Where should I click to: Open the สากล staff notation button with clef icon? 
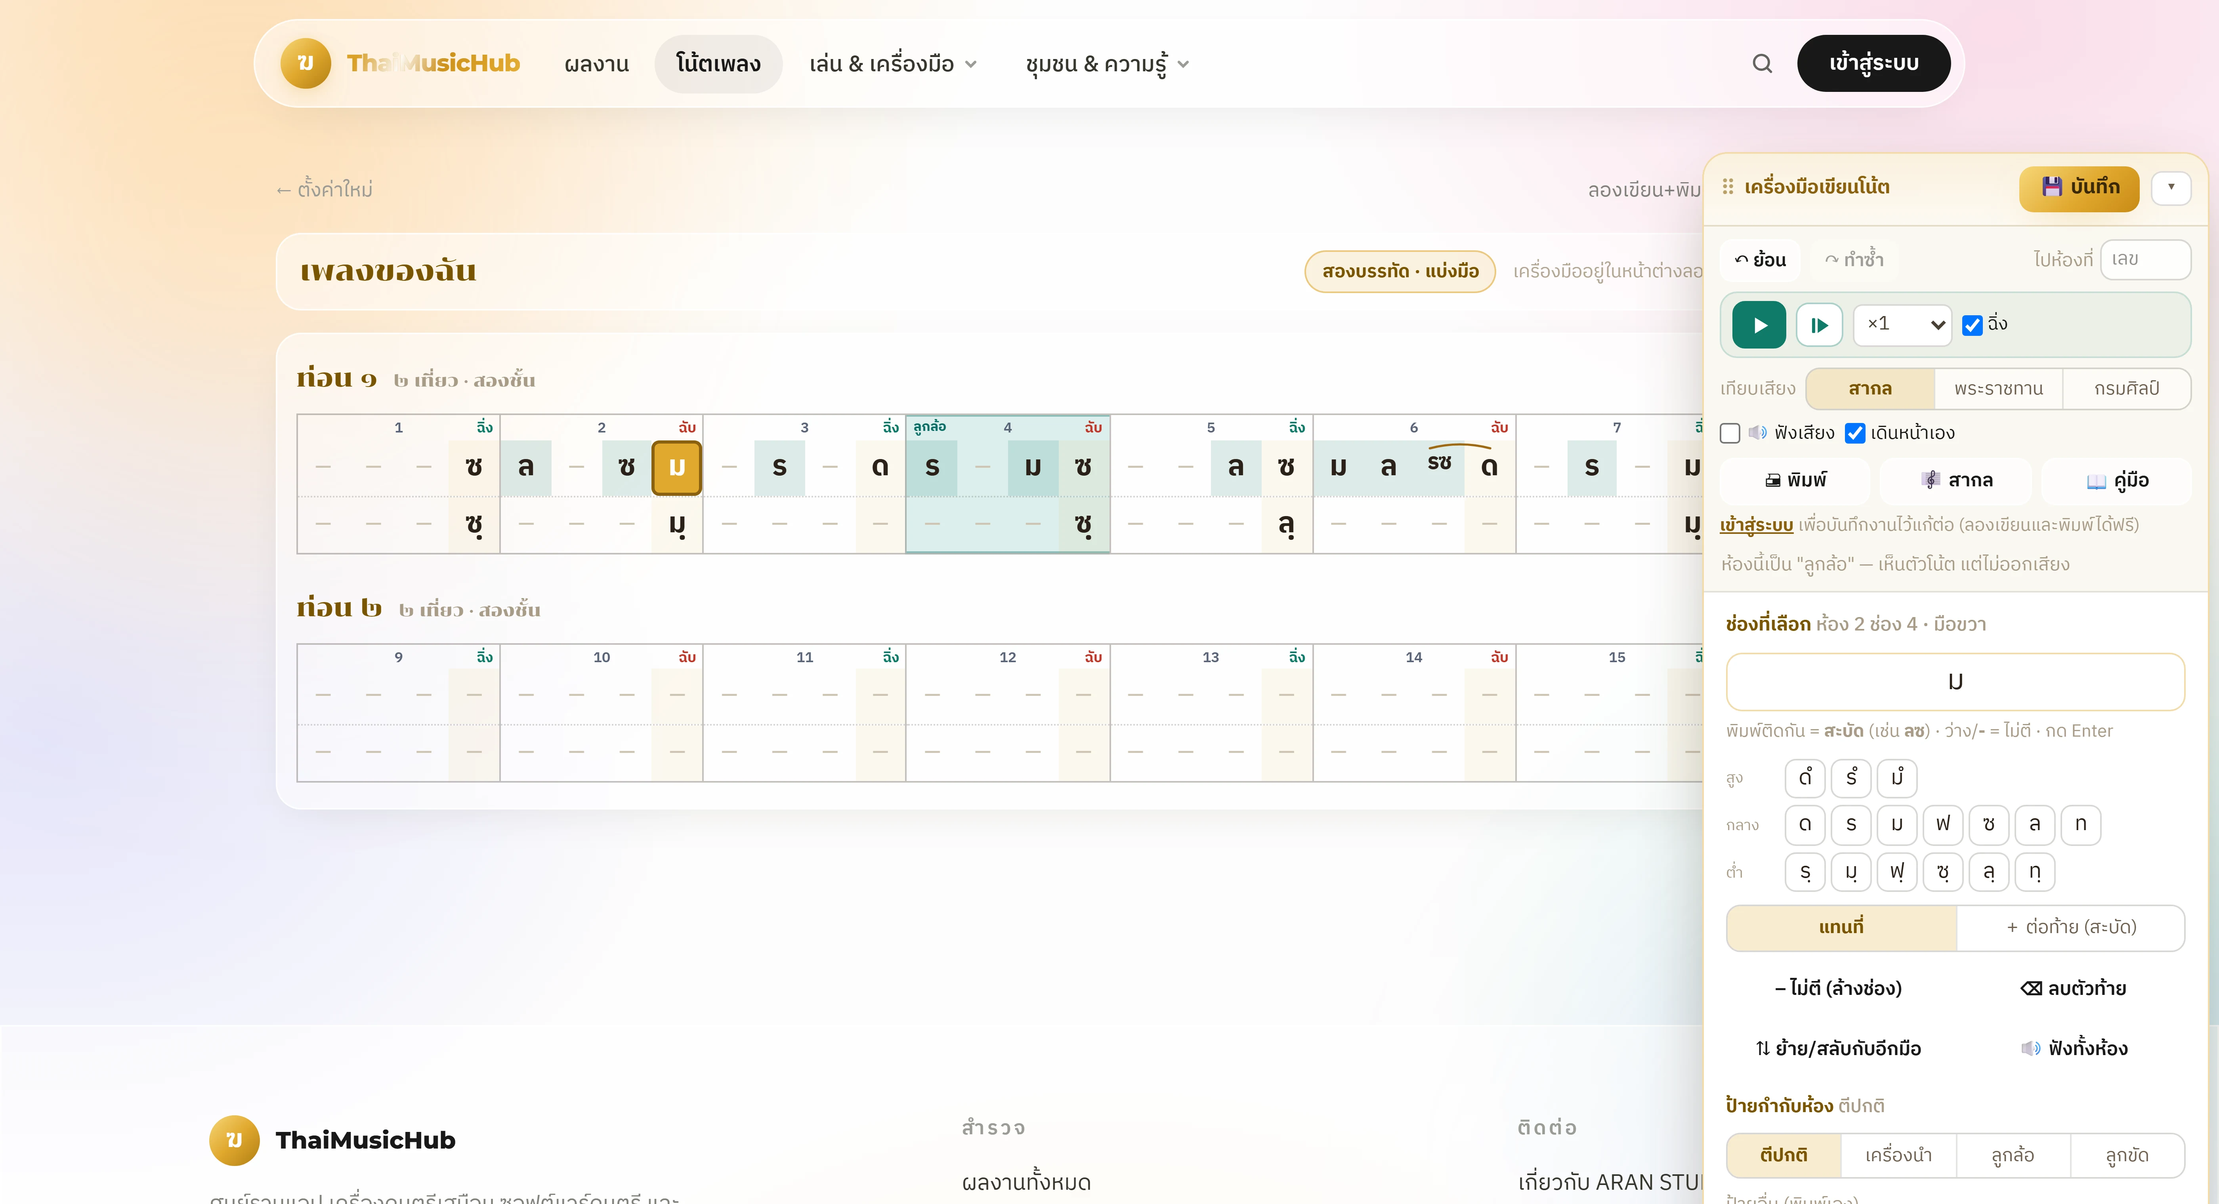pyautogui.click(x=1955, y=480)
